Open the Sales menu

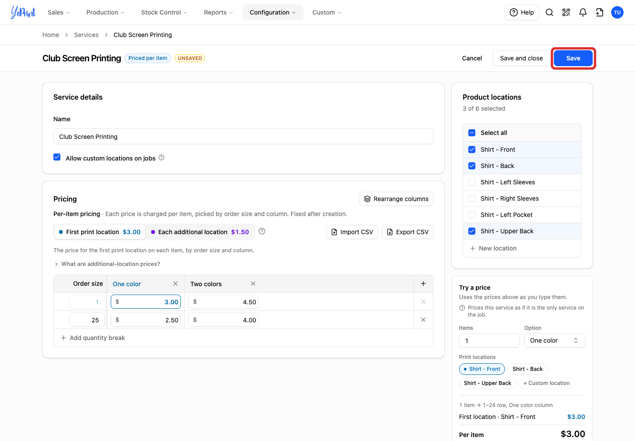click(x=59, y=12)
